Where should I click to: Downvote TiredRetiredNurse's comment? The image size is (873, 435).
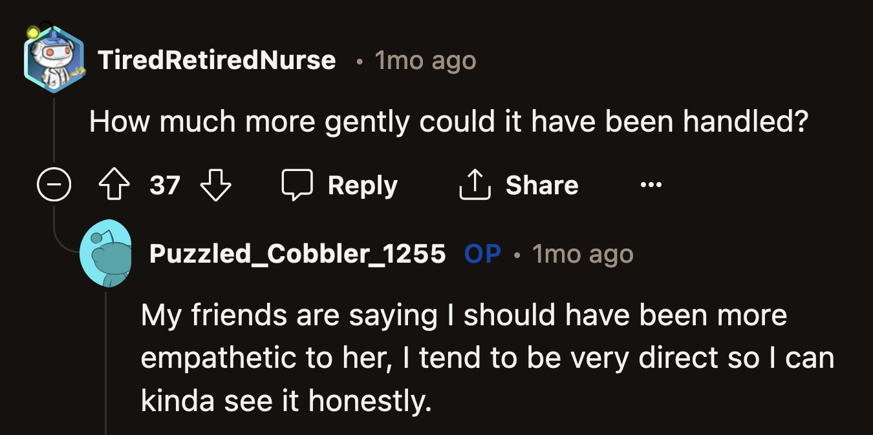(x=215, y=185)
